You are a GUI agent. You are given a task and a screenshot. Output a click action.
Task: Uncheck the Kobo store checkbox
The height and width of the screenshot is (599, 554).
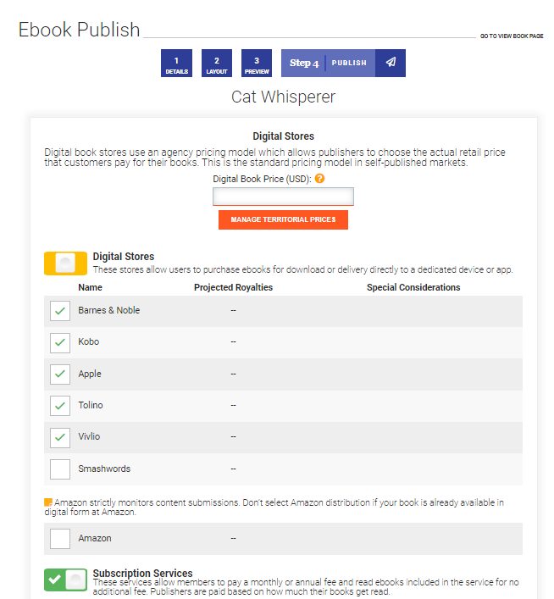(60, 342)
